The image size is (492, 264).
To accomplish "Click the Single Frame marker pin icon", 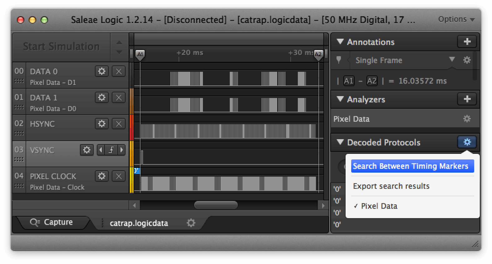I will point(339,60).
